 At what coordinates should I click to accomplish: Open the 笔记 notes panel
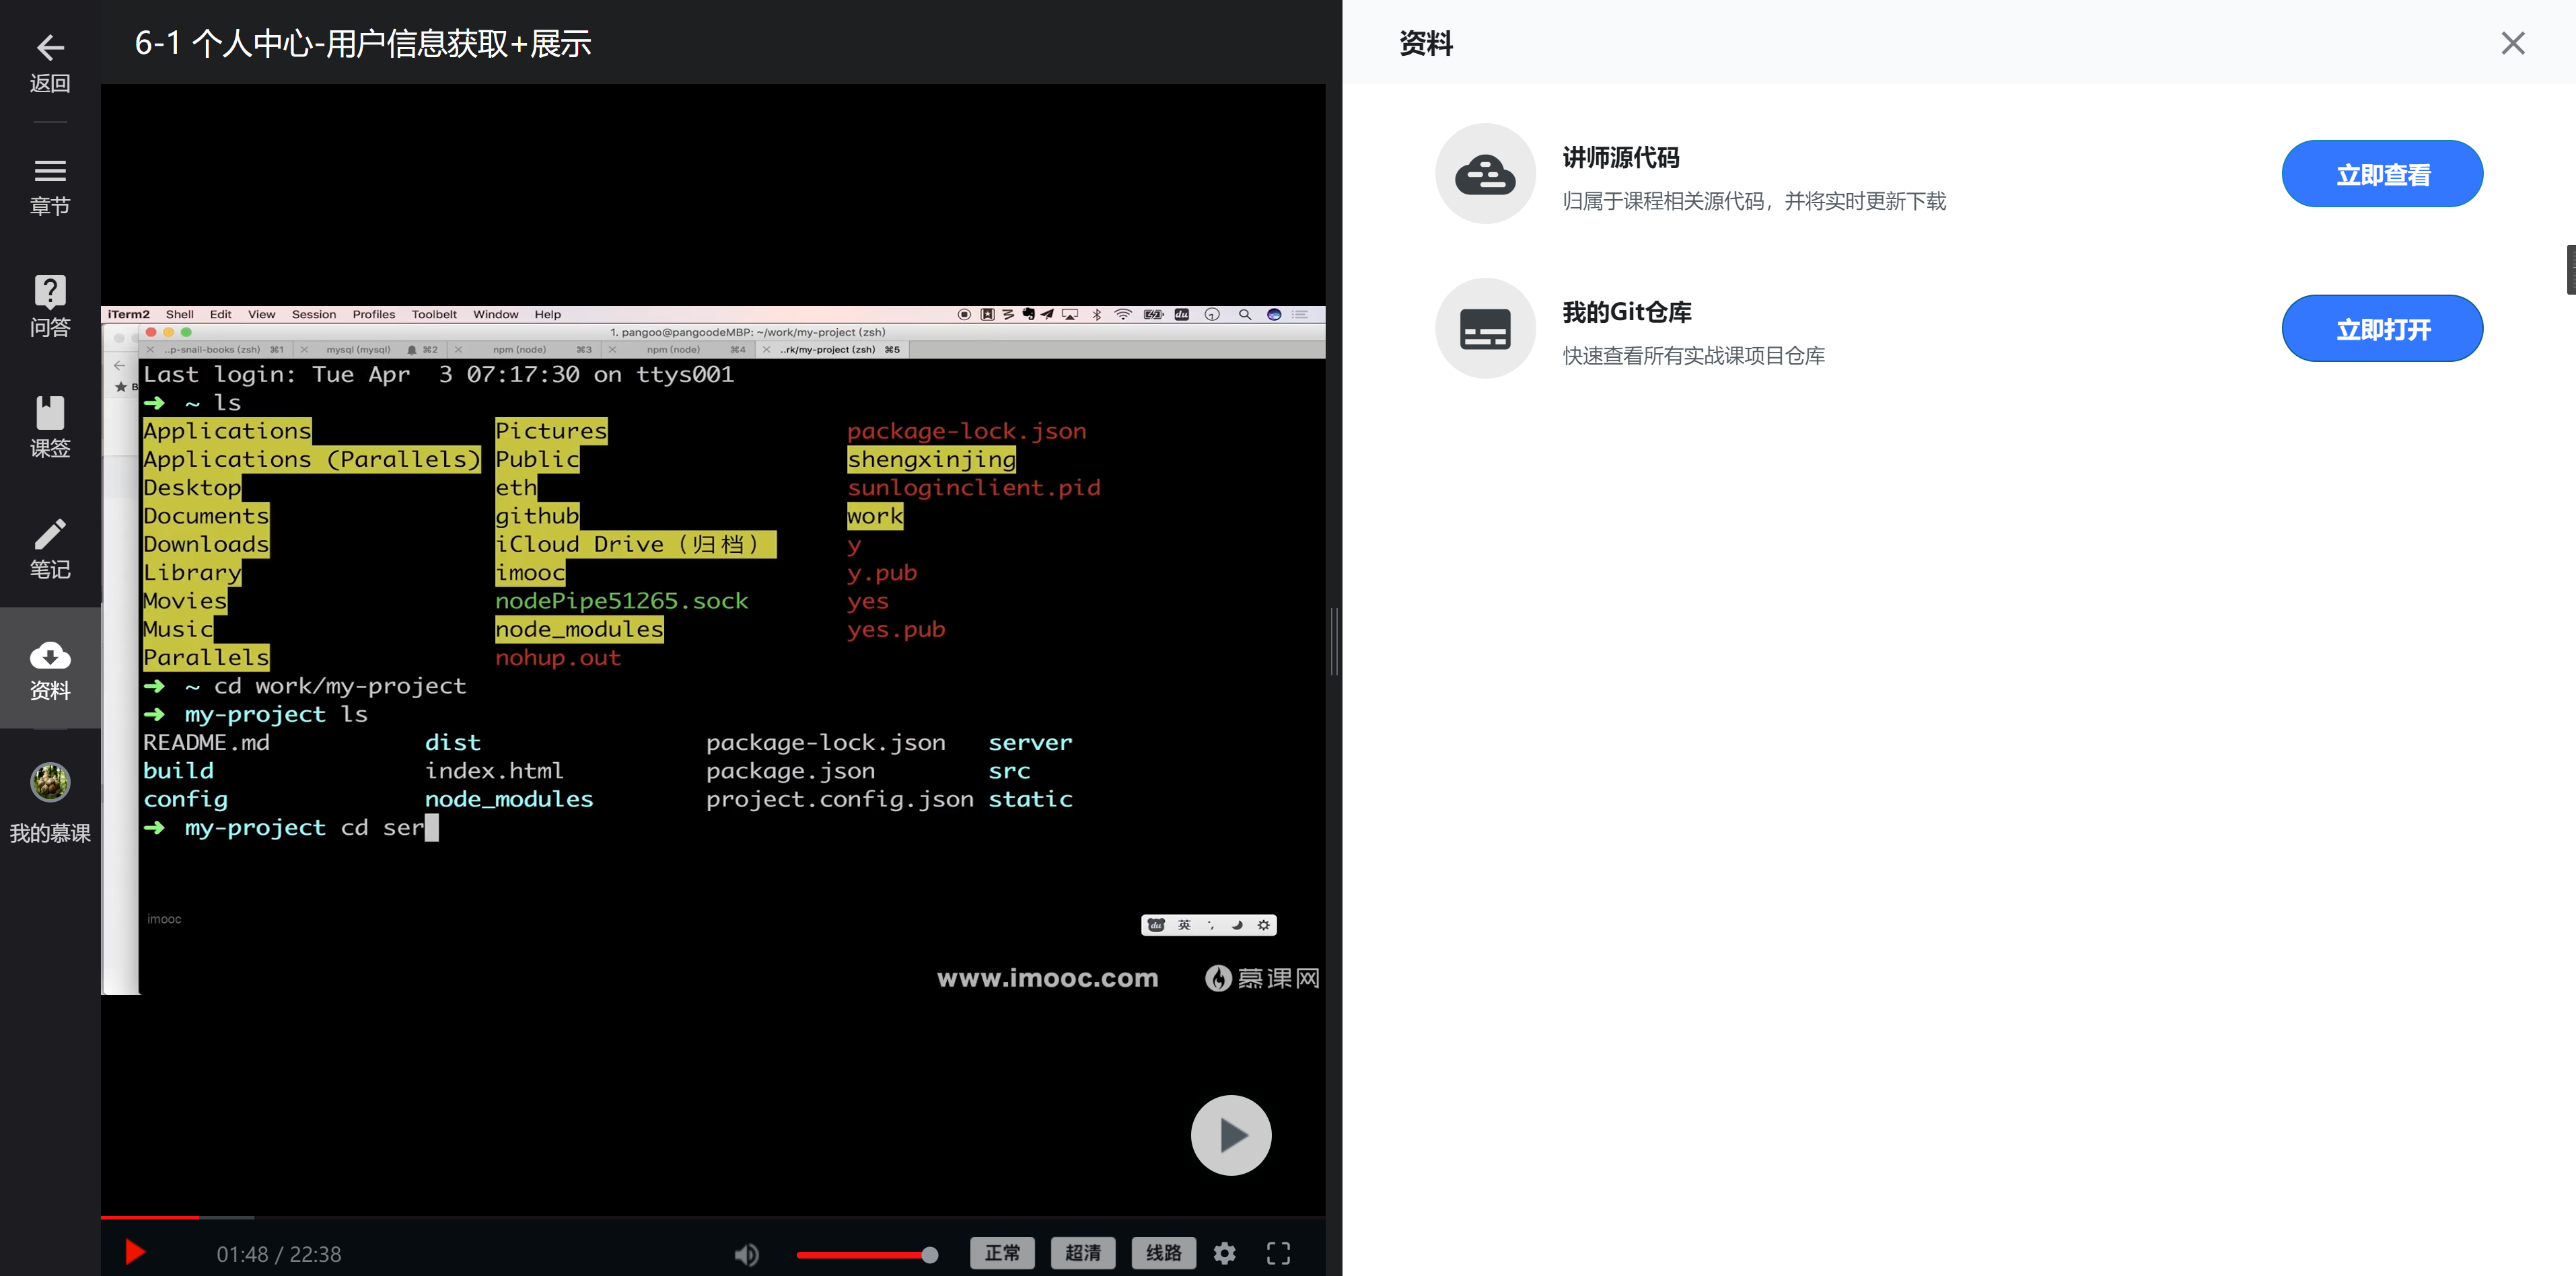pos(50,549)
